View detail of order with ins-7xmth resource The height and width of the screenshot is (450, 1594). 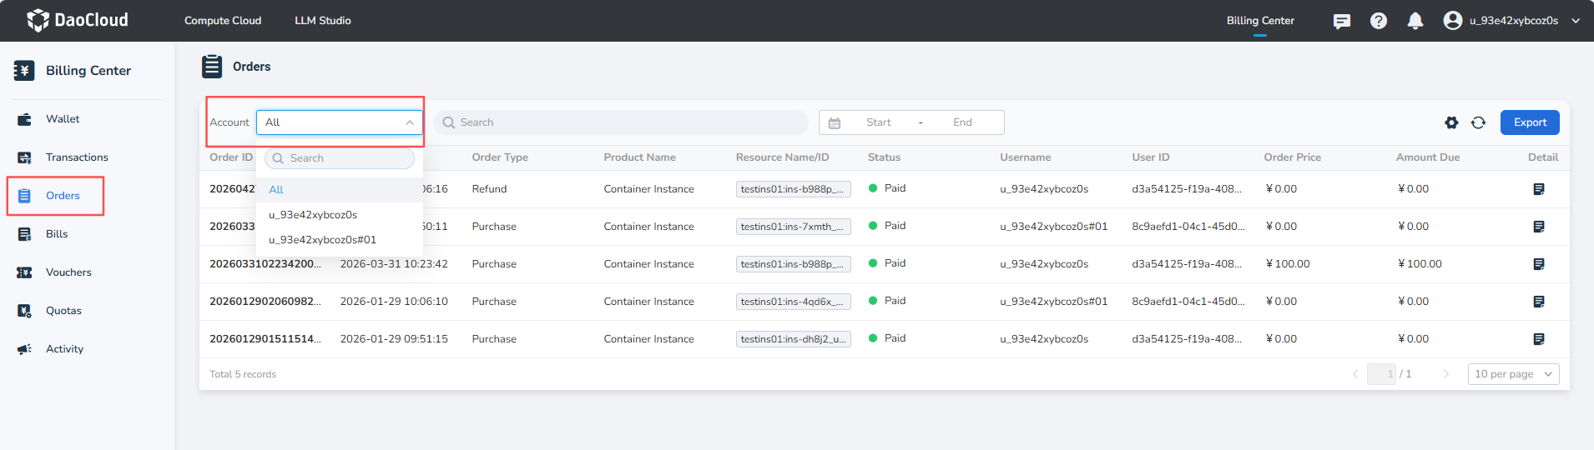pos(1539,227)
